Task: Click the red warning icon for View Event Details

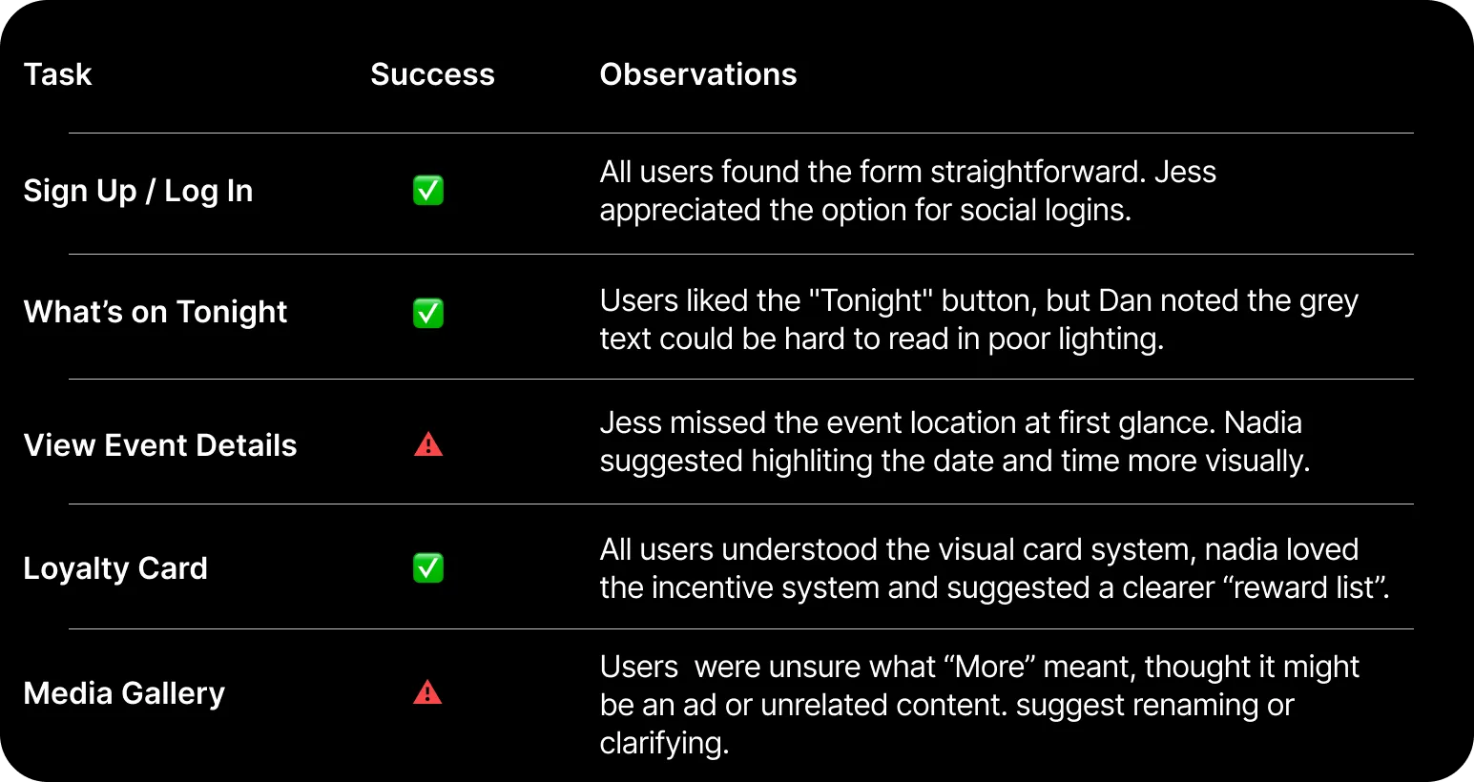Action: tap(428, 444)
